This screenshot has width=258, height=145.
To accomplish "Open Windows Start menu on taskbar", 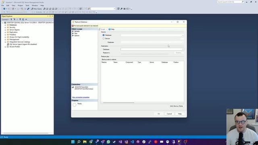I will [x=73, y=142].
